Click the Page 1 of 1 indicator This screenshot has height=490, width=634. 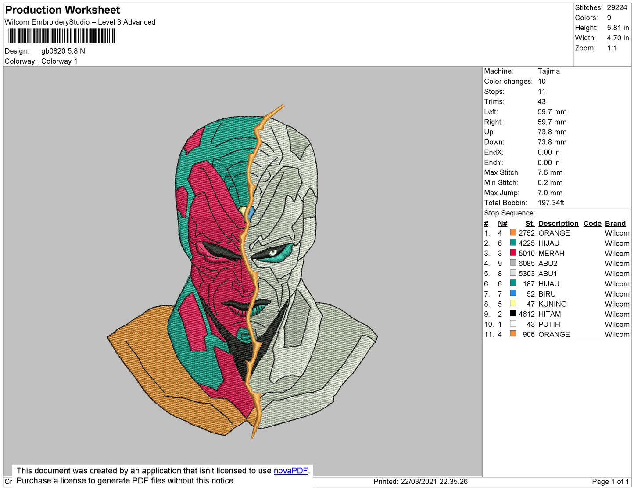610,481
